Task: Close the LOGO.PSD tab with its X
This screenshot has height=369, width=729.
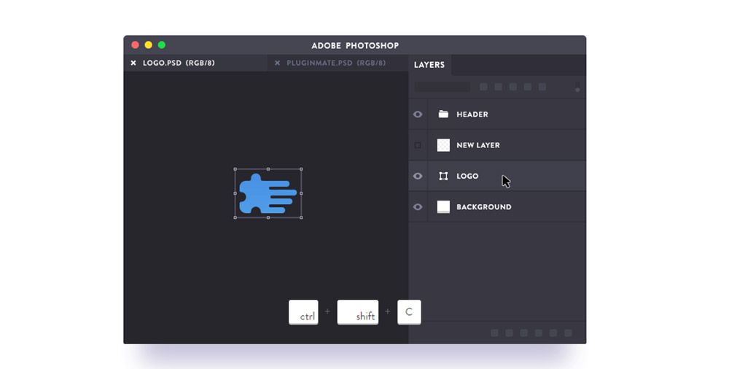Action: click(133, 63)
